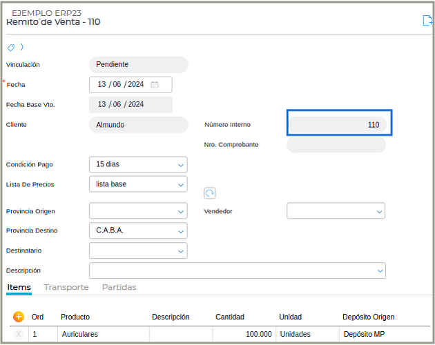Screen dimensions: 435x345
Task: Expand the Destinatario dropdown
Action: pyautogui.click(x=180, y=251)
